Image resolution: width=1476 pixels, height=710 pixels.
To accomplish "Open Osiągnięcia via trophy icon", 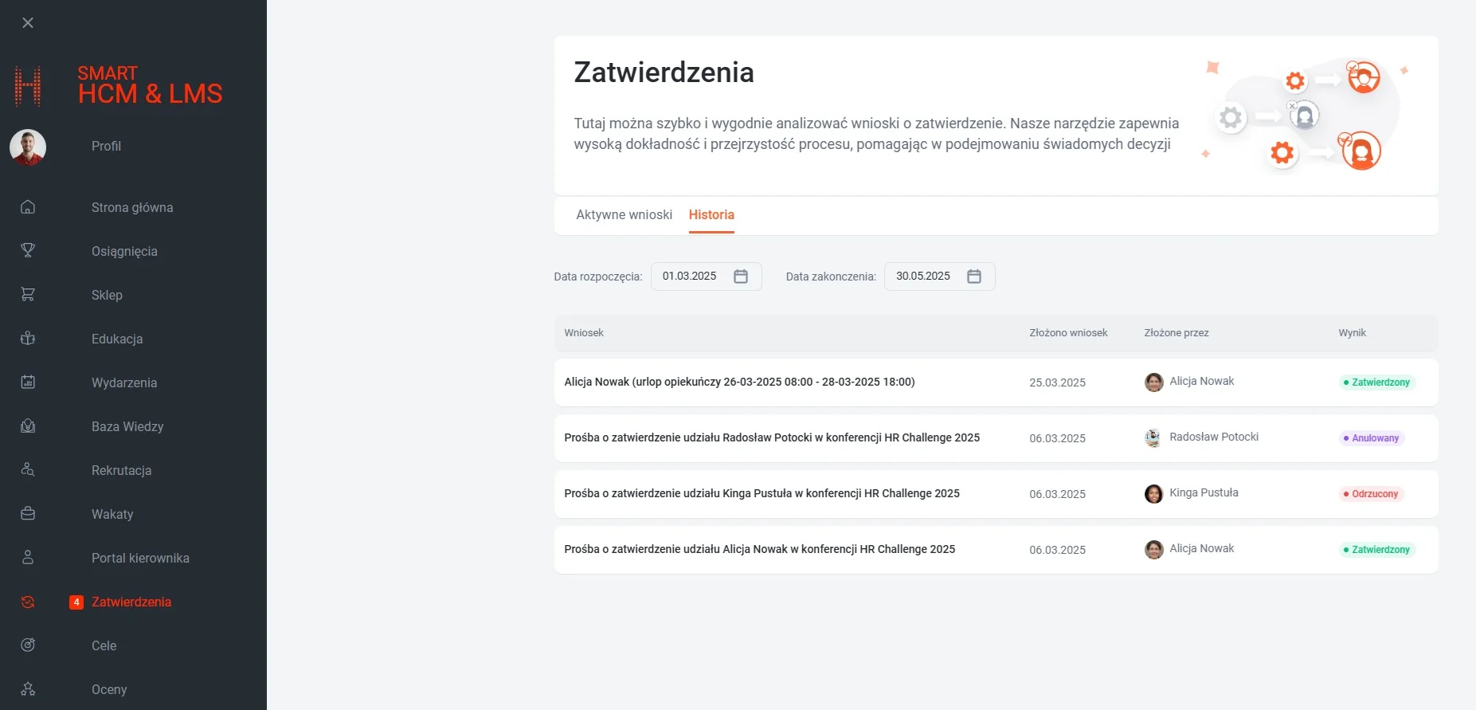I will pyautogui.click(x=28, y=251).
